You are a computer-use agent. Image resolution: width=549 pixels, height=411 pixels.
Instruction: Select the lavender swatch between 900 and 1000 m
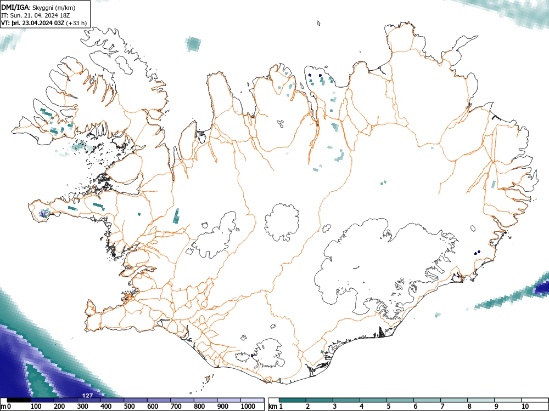click(x=229, y=400)
